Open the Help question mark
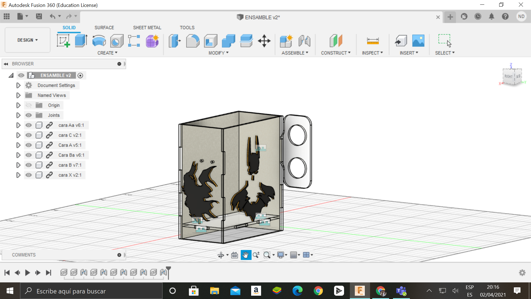The width and height of the screenshot is (531, 299). click(x=505, y=17)
